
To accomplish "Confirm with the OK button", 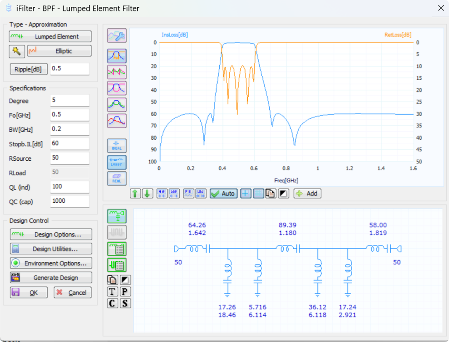I will click(29, 293).
